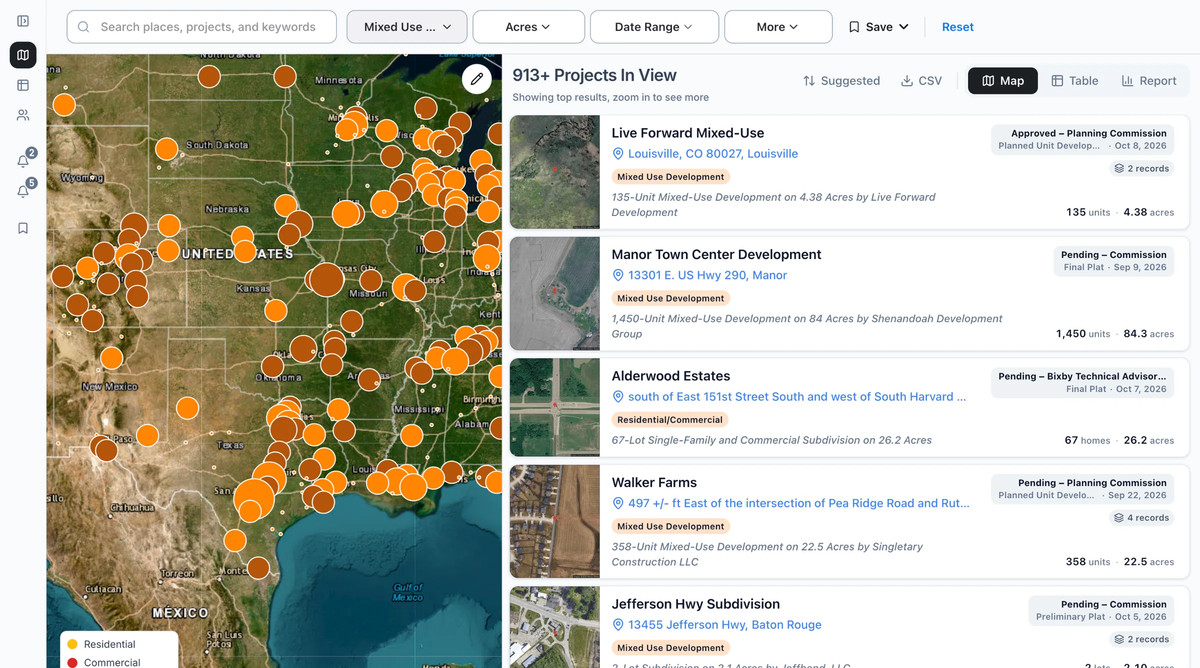1200x668 pixels.
Task: Open Louisville, CO 80027 address link
Action: 712,154
